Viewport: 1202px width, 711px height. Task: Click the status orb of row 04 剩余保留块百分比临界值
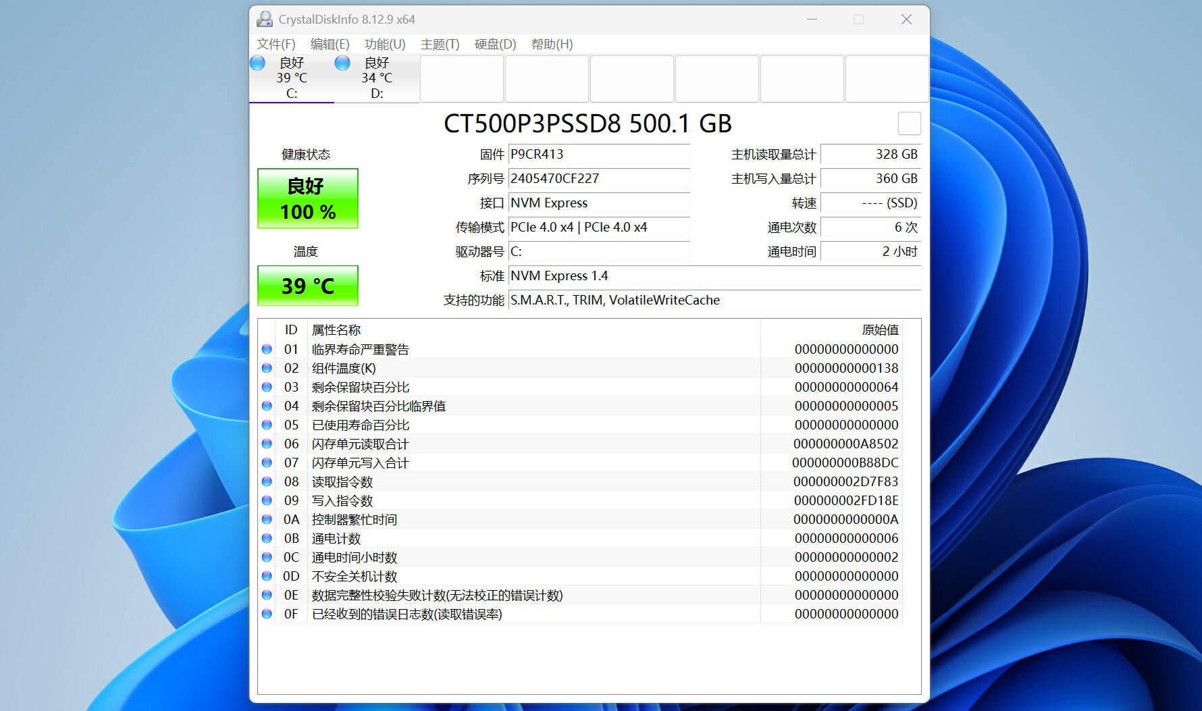click(267, 406)
